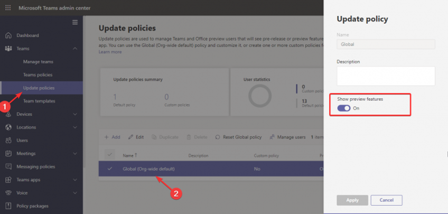The width and height of the screenshot is (448, 214).
Task: Click the Cancel button
Action: point(387,200)
